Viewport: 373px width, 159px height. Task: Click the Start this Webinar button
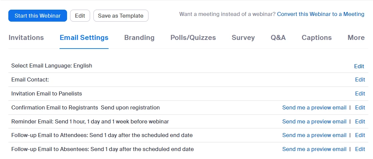tap(38, 16)
